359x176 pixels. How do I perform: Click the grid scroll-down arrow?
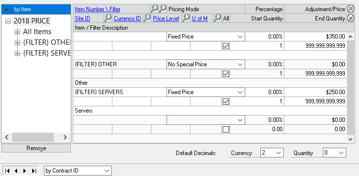(x=350, y=139)
